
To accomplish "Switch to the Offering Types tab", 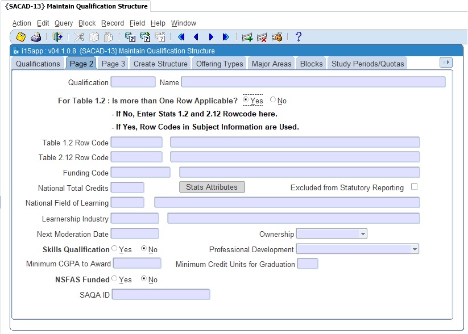I will pos(219,64).
